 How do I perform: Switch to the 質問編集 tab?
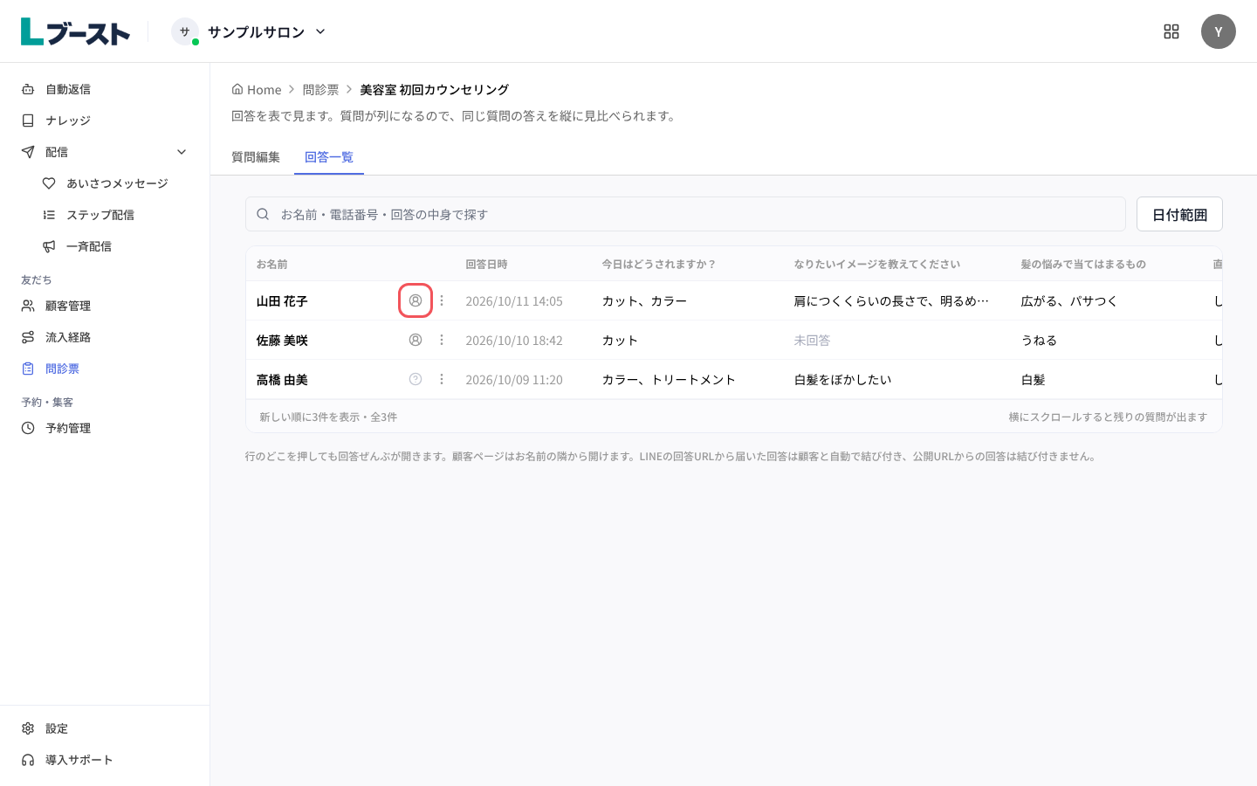click(x=256, y=157)
